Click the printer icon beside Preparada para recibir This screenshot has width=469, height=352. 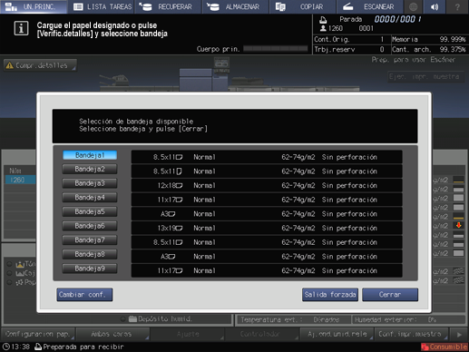pos(38,347)
